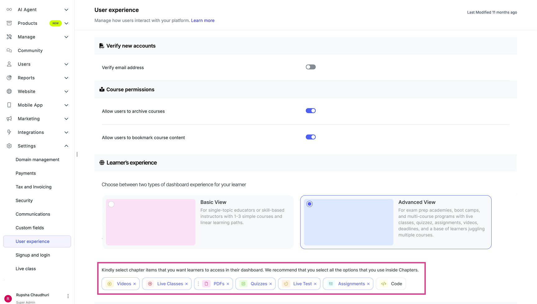
Task: Turn off bookmark course content toggle
Action: (x=310, y=137)
